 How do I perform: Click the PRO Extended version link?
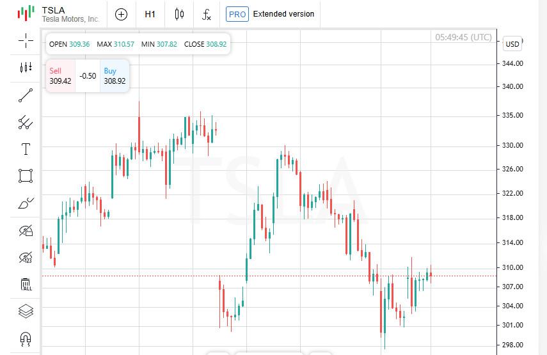click(270, 14)
